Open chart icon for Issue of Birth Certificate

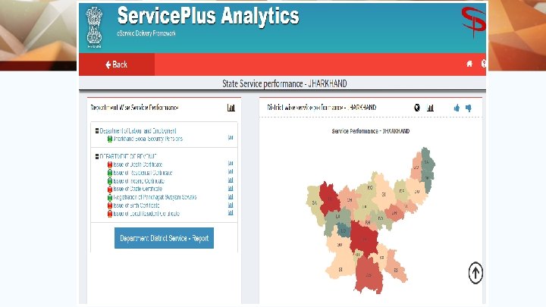coord(231,205)
